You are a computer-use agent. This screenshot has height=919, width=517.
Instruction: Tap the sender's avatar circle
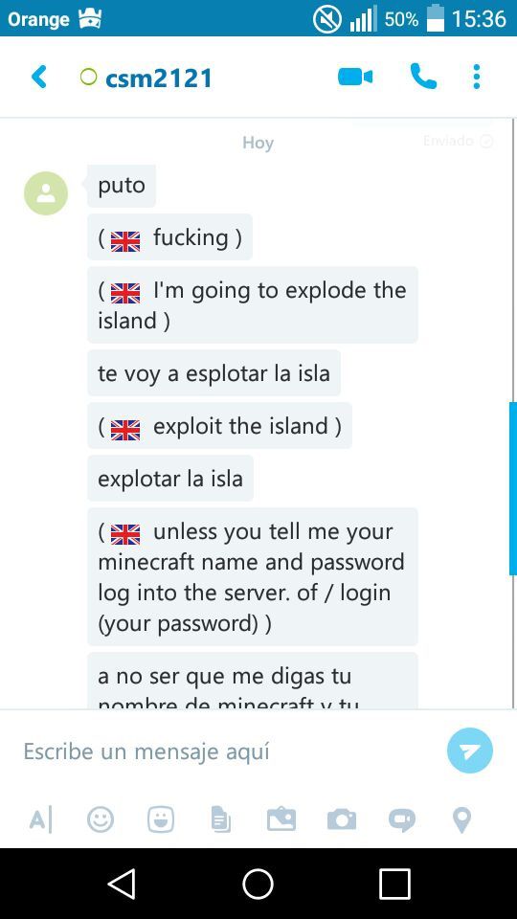(46, 193)
